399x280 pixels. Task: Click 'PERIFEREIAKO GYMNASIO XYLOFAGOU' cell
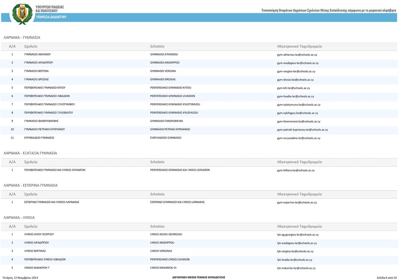point(174,112)
